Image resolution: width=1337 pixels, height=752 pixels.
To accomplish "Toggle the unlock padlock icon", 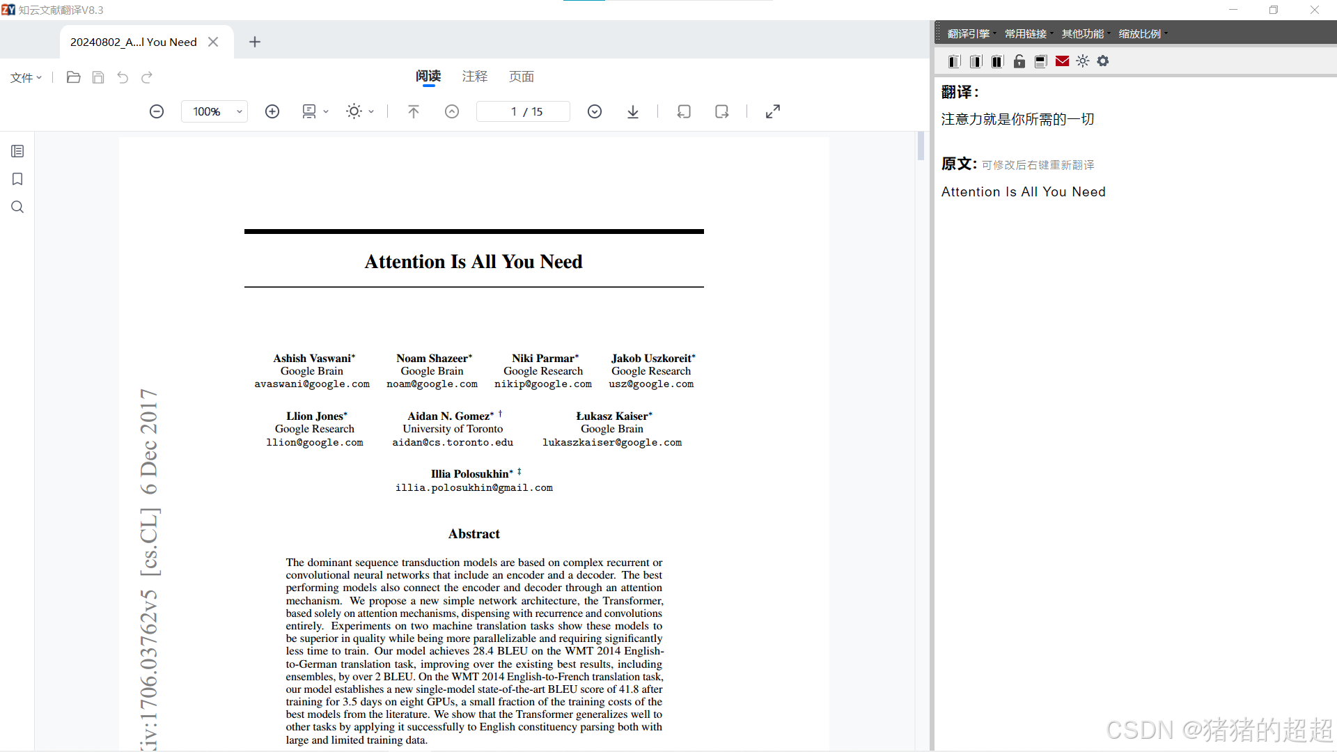I will (x=1019, y=61).
